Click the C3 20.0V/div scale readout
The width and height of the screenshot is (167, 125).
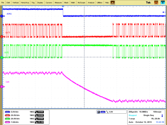click(15, 119)
